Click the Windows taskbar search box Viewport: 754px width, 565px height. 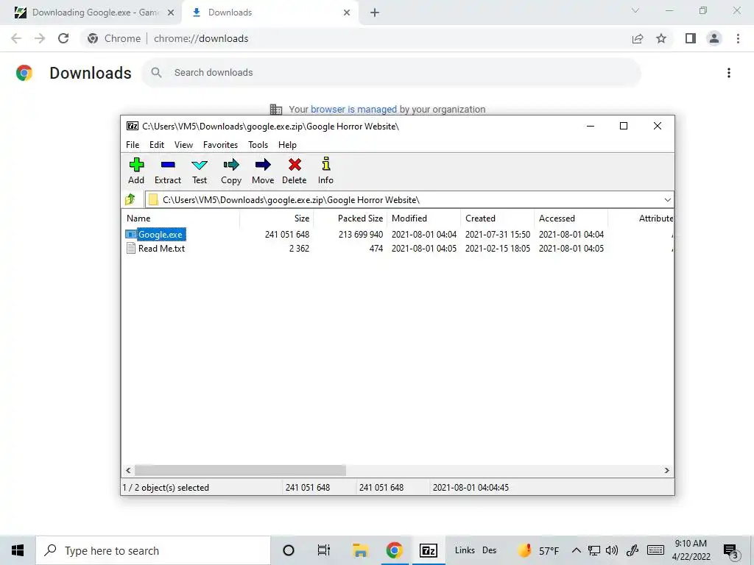point(153,550)
